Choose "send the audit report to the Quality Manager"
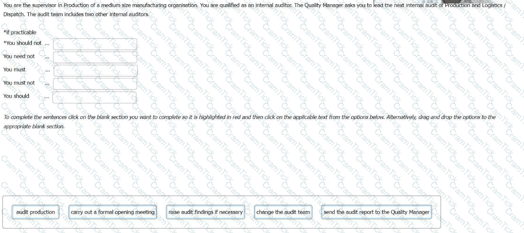The image size is (524, 233). (376, 212)
